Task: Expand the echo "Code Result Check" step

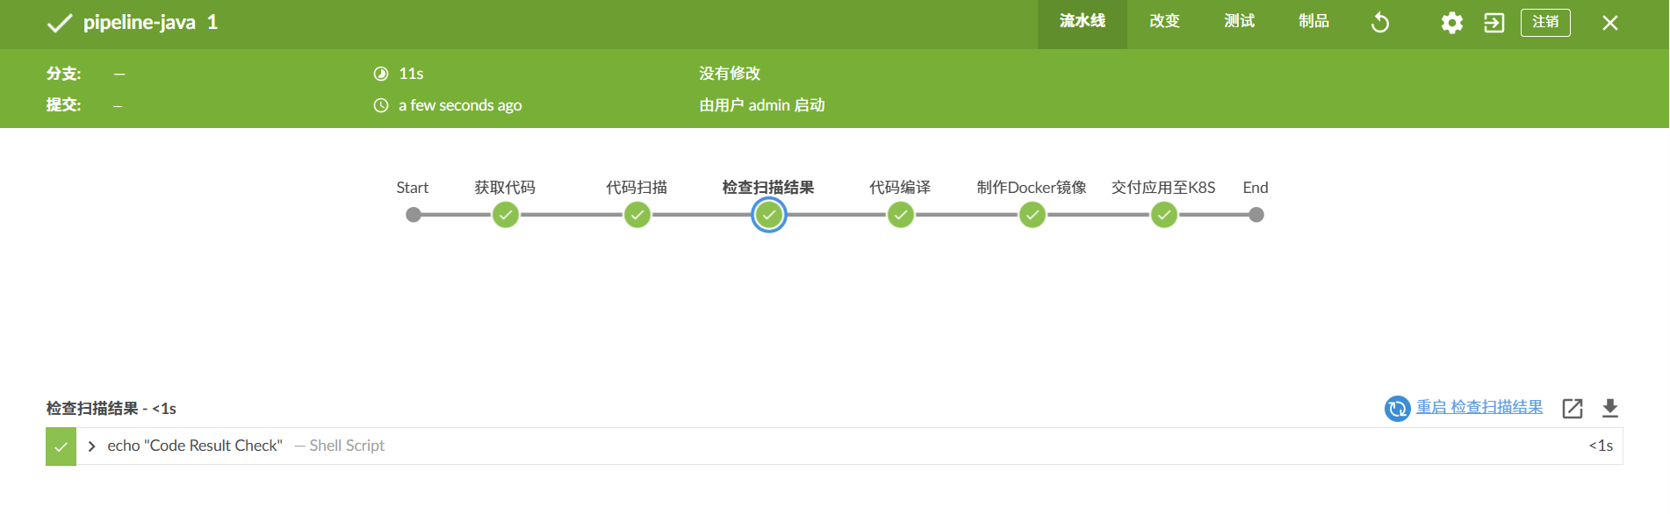Action: [91, 446]
